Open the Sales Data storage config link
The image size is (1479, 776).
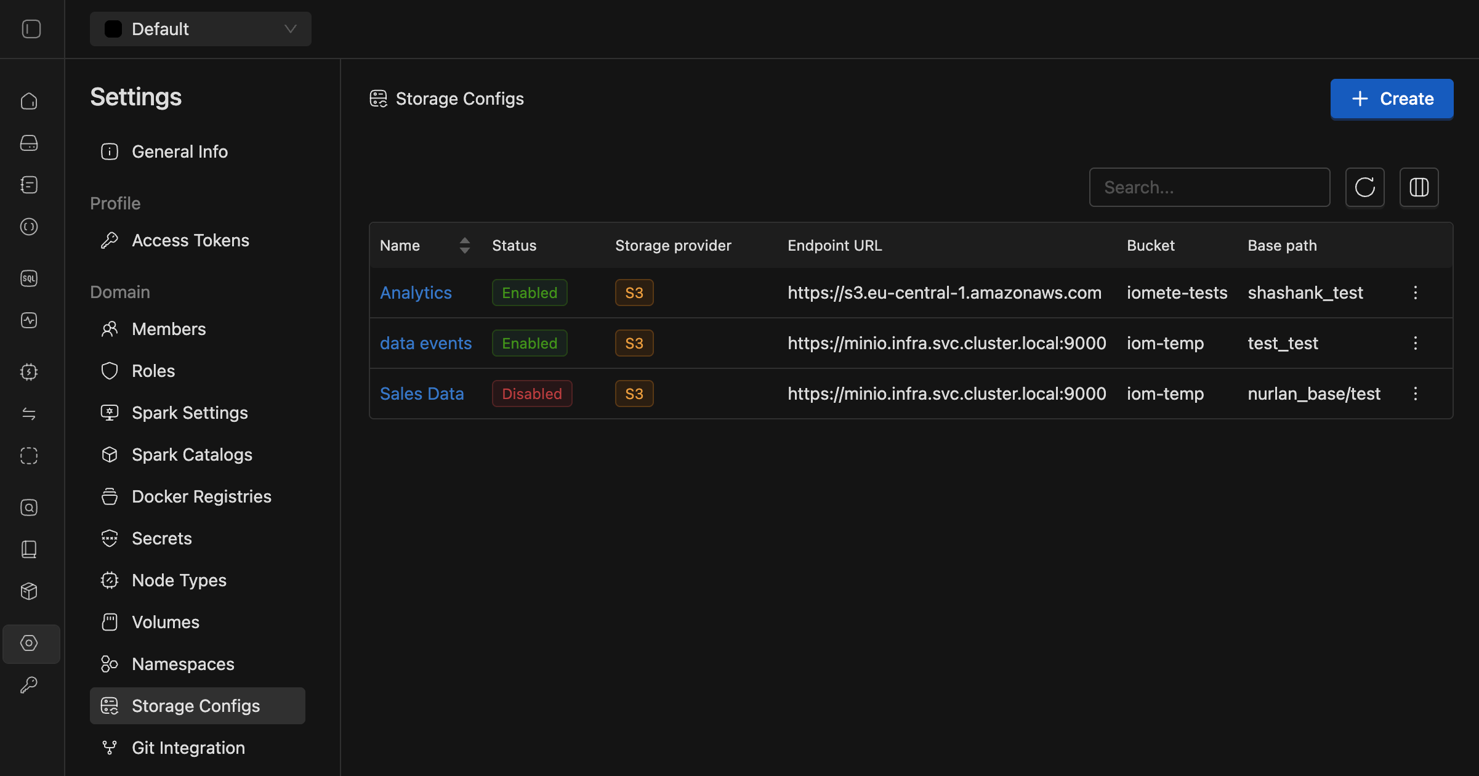422,394
